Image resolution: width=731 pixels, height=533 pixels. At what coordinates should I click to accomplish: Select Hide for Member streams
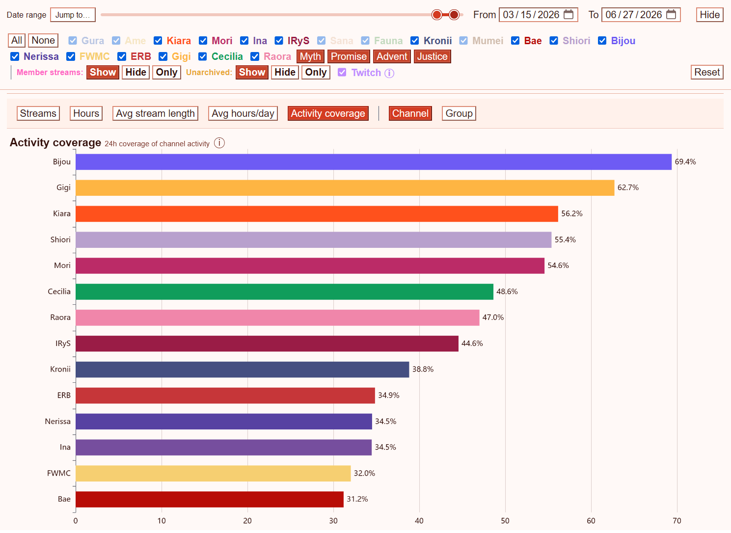(136, 72)
